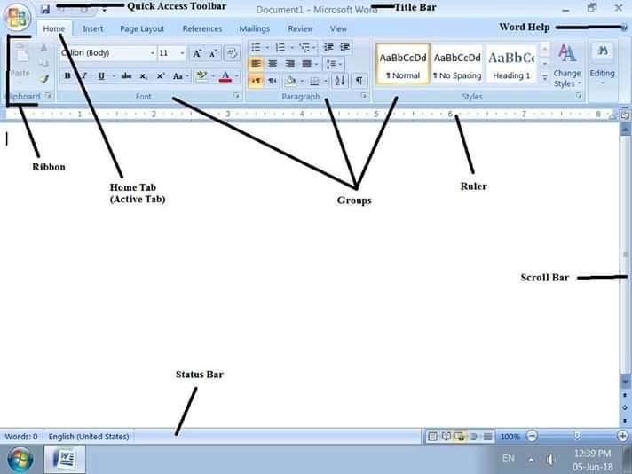This screenshot has width=632, height=474.
Task: Apply the Heading 1 style
Action: (x=511, y=64)
